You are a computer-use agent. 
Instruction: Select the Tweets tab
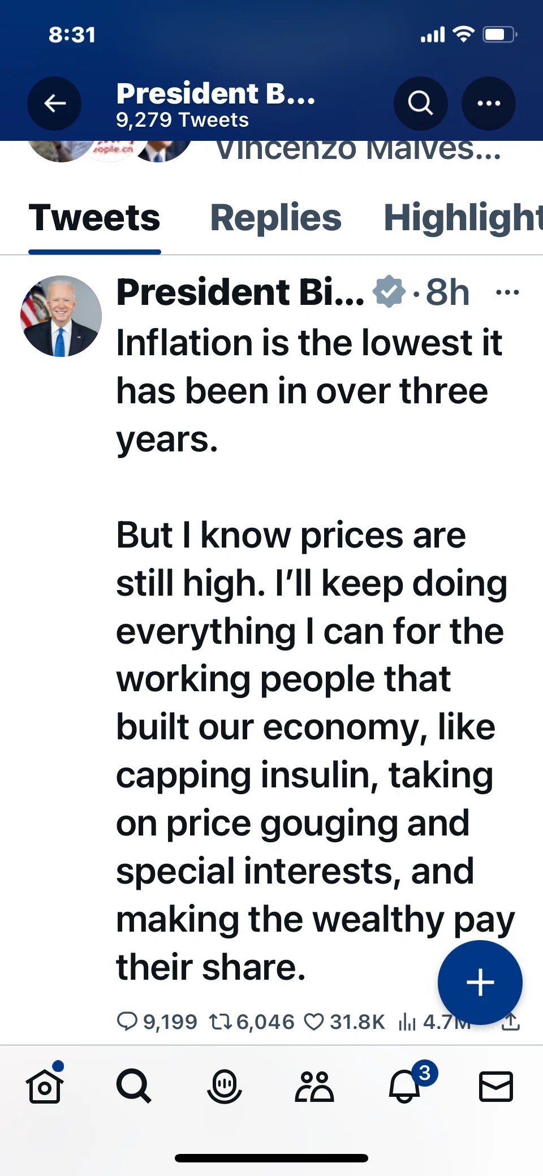(x=94, y=218)
